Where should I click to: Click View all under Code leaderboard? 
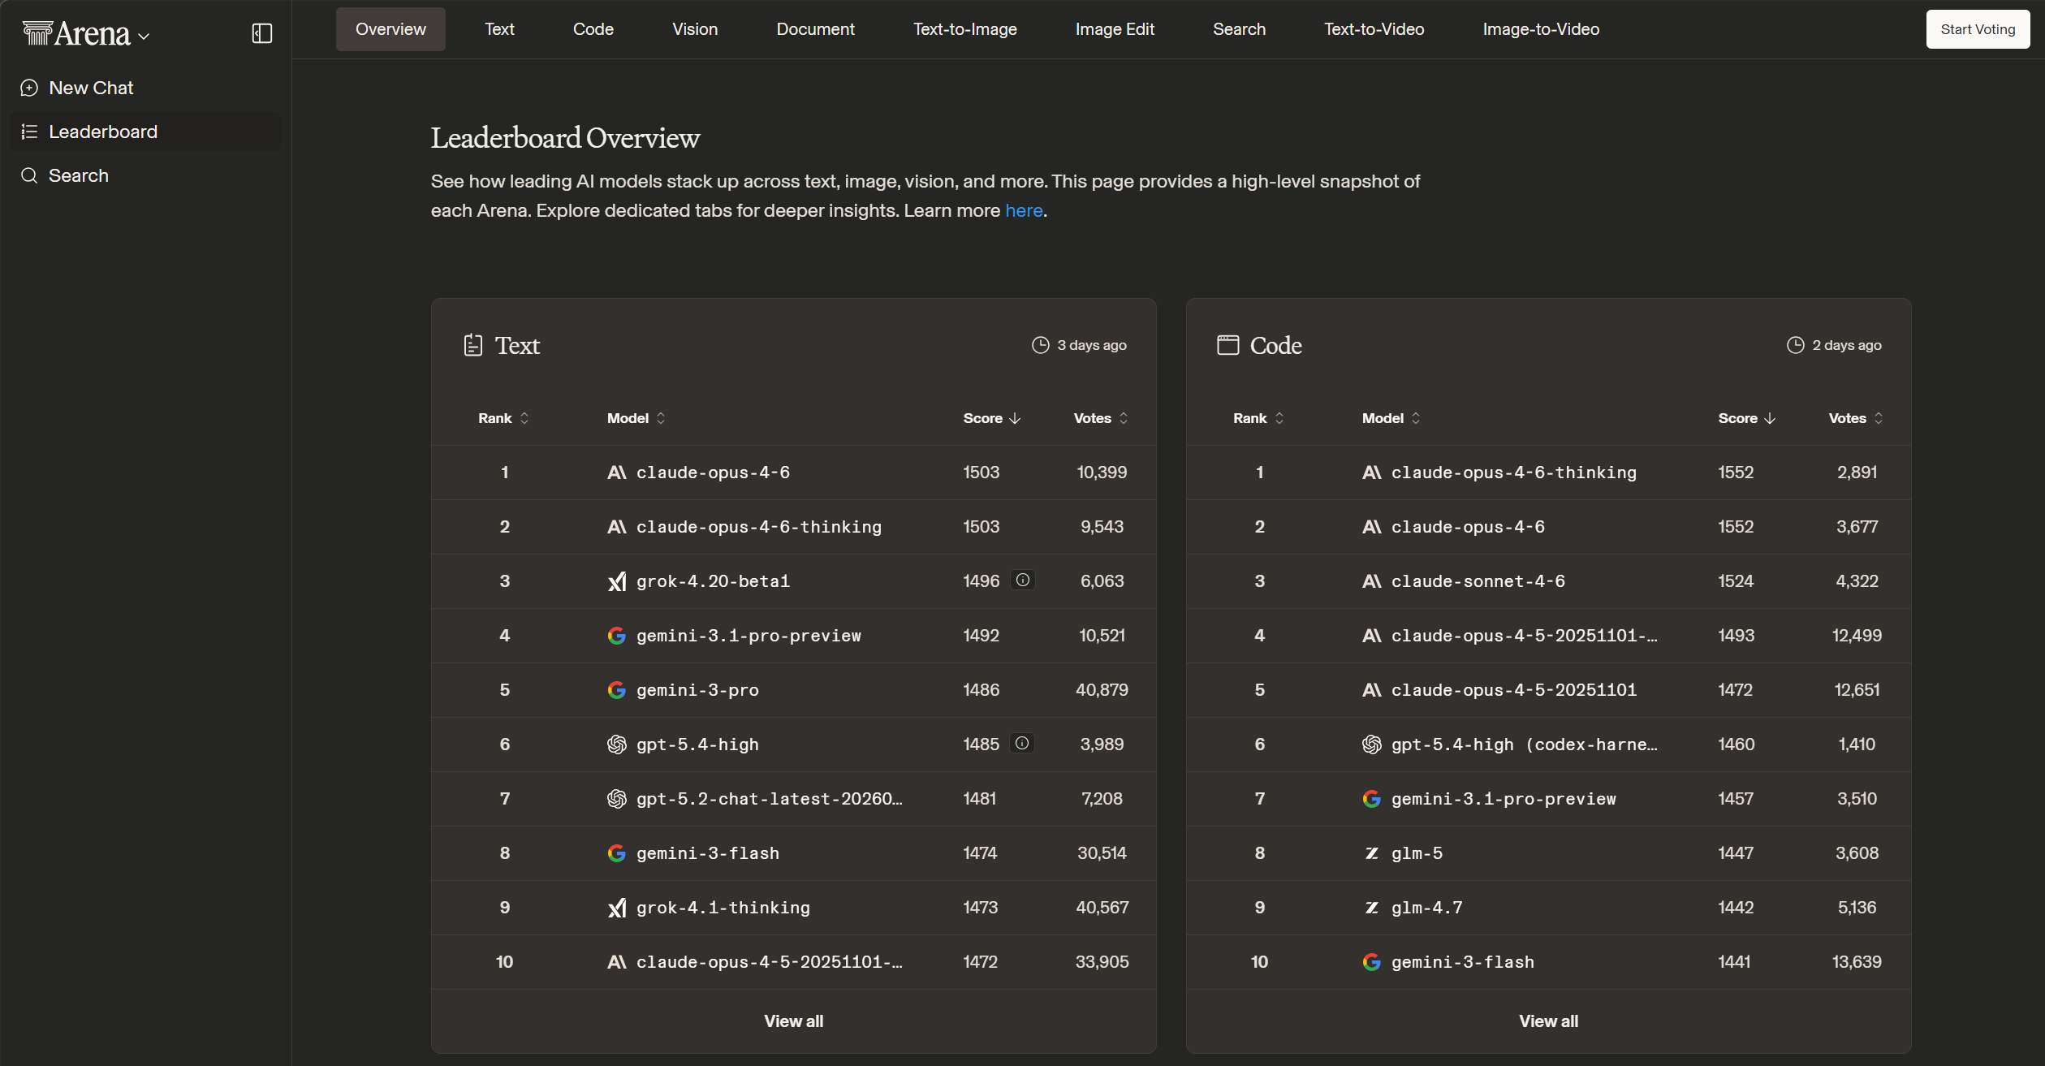tap(1548, 1021)
